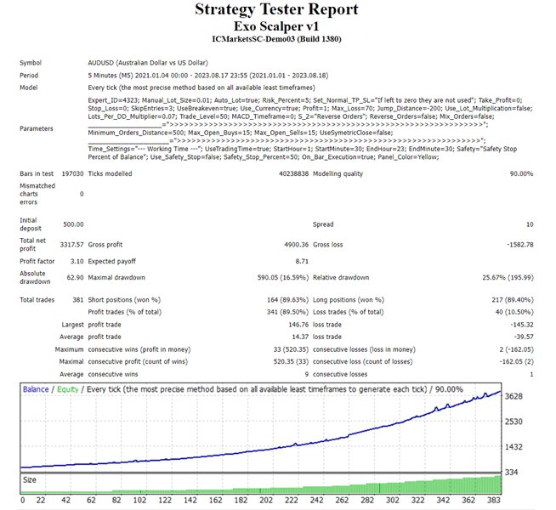Click largest loss trade value -145.32

[x=522, y=325]
